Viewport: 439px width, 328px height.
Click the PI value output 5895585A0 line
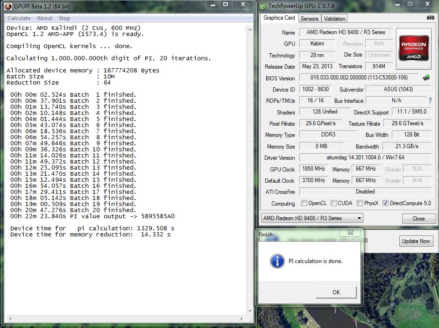pyautogui.click(x=92, y=216)
